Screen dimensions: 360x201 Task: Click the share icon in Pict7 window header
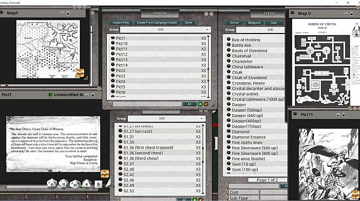(87, 95)
